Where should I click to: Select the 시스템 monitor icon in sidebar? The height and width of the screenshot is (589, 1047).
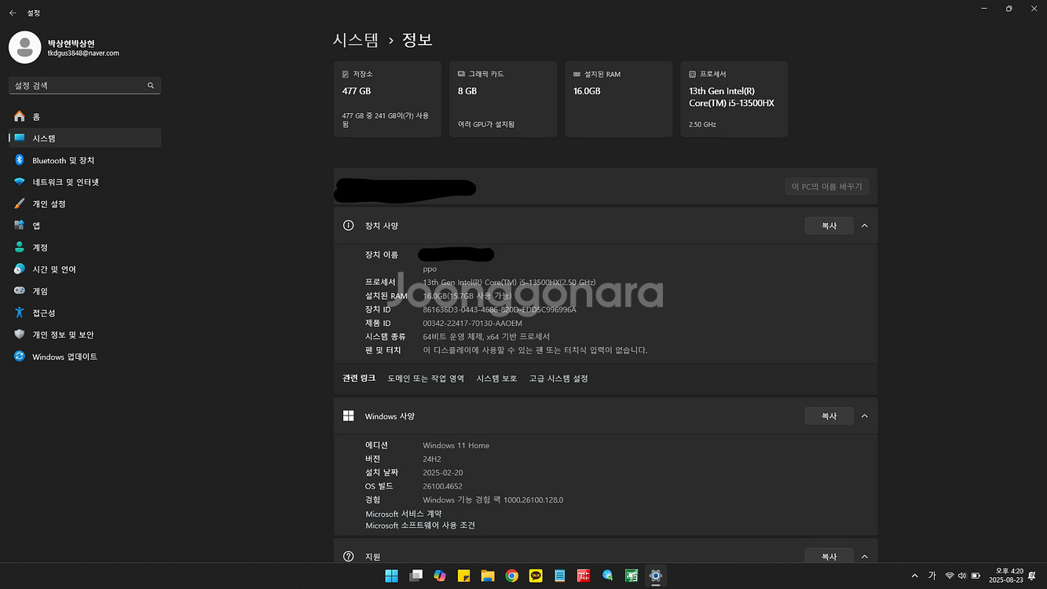[20, 138]
